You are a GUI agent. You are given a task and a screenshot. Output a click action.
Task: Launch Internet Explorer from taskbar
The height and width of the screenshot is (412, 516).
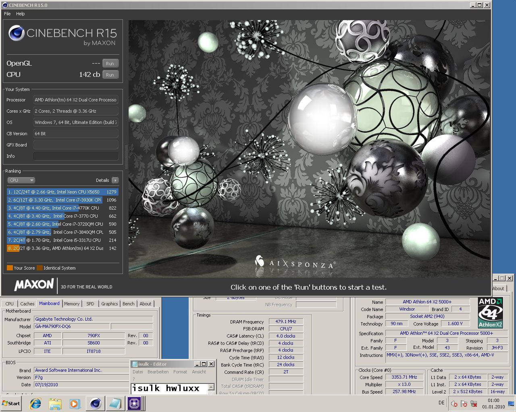point(35,404)
